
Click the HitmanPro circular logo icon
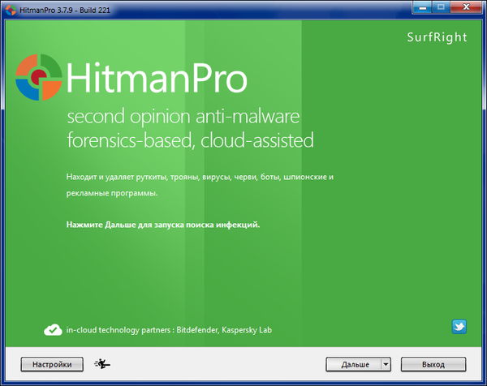coord(38,77)
